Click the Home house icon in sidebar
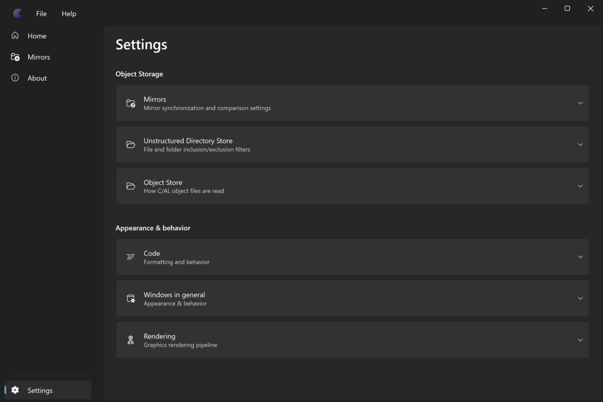603x402 pixels. click(15, 36)
